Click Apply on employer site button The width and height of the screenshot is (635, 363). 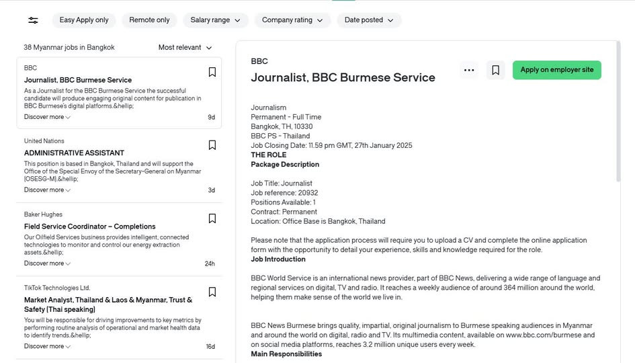coord(557,70)
